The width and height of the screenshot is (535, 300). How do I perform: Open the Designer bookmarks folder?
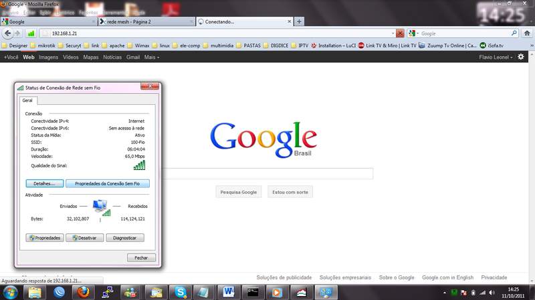(15, 45)
